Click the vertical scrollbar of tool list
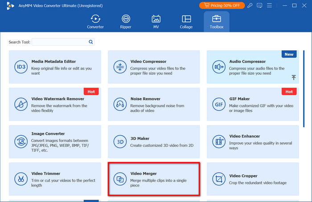Viewport: 312px width, 202px height. tap(304, 89)
